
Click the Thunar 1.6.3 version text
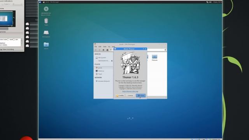tap(130, 77)
